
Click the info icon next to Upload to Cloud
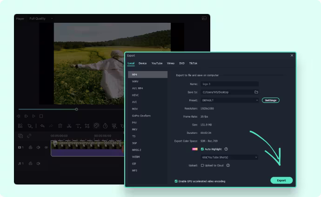tap(228, 165)
